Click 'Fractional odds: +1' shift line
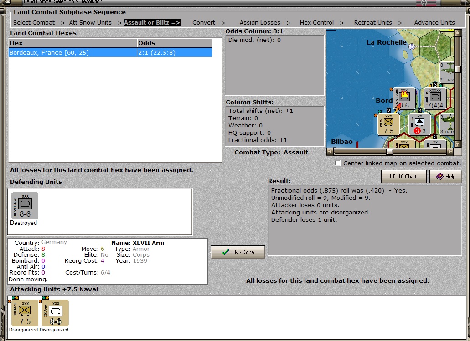 point(258,140)
